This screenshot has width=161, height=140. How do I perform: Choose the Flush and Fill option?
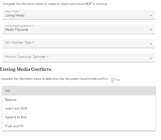(14, 126)
